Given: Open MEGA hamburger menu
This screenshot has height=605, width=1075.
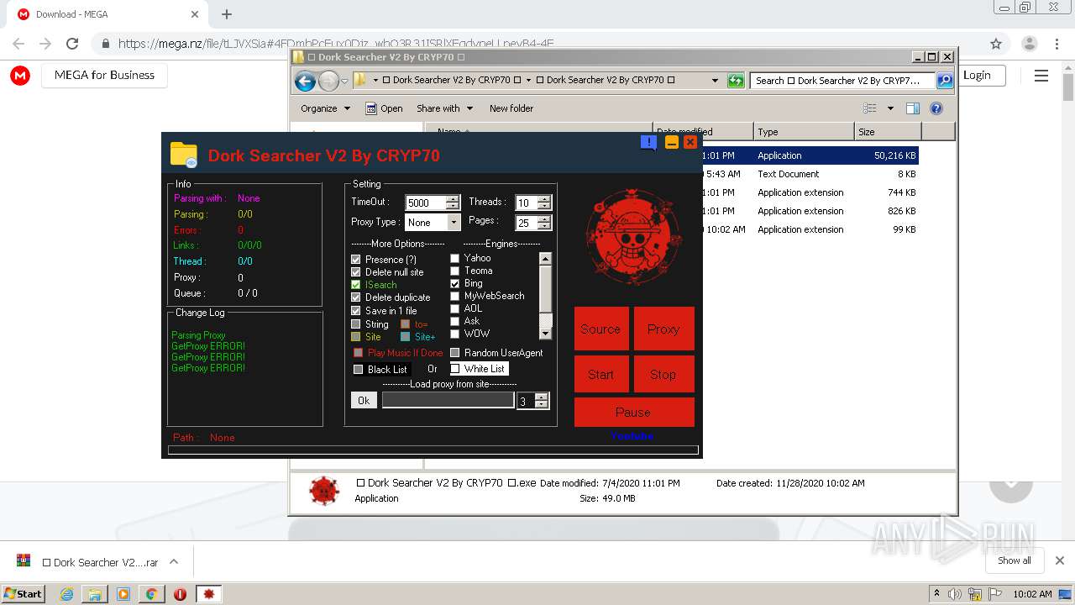Looking at the screenshot, I should coord(1041,76).
